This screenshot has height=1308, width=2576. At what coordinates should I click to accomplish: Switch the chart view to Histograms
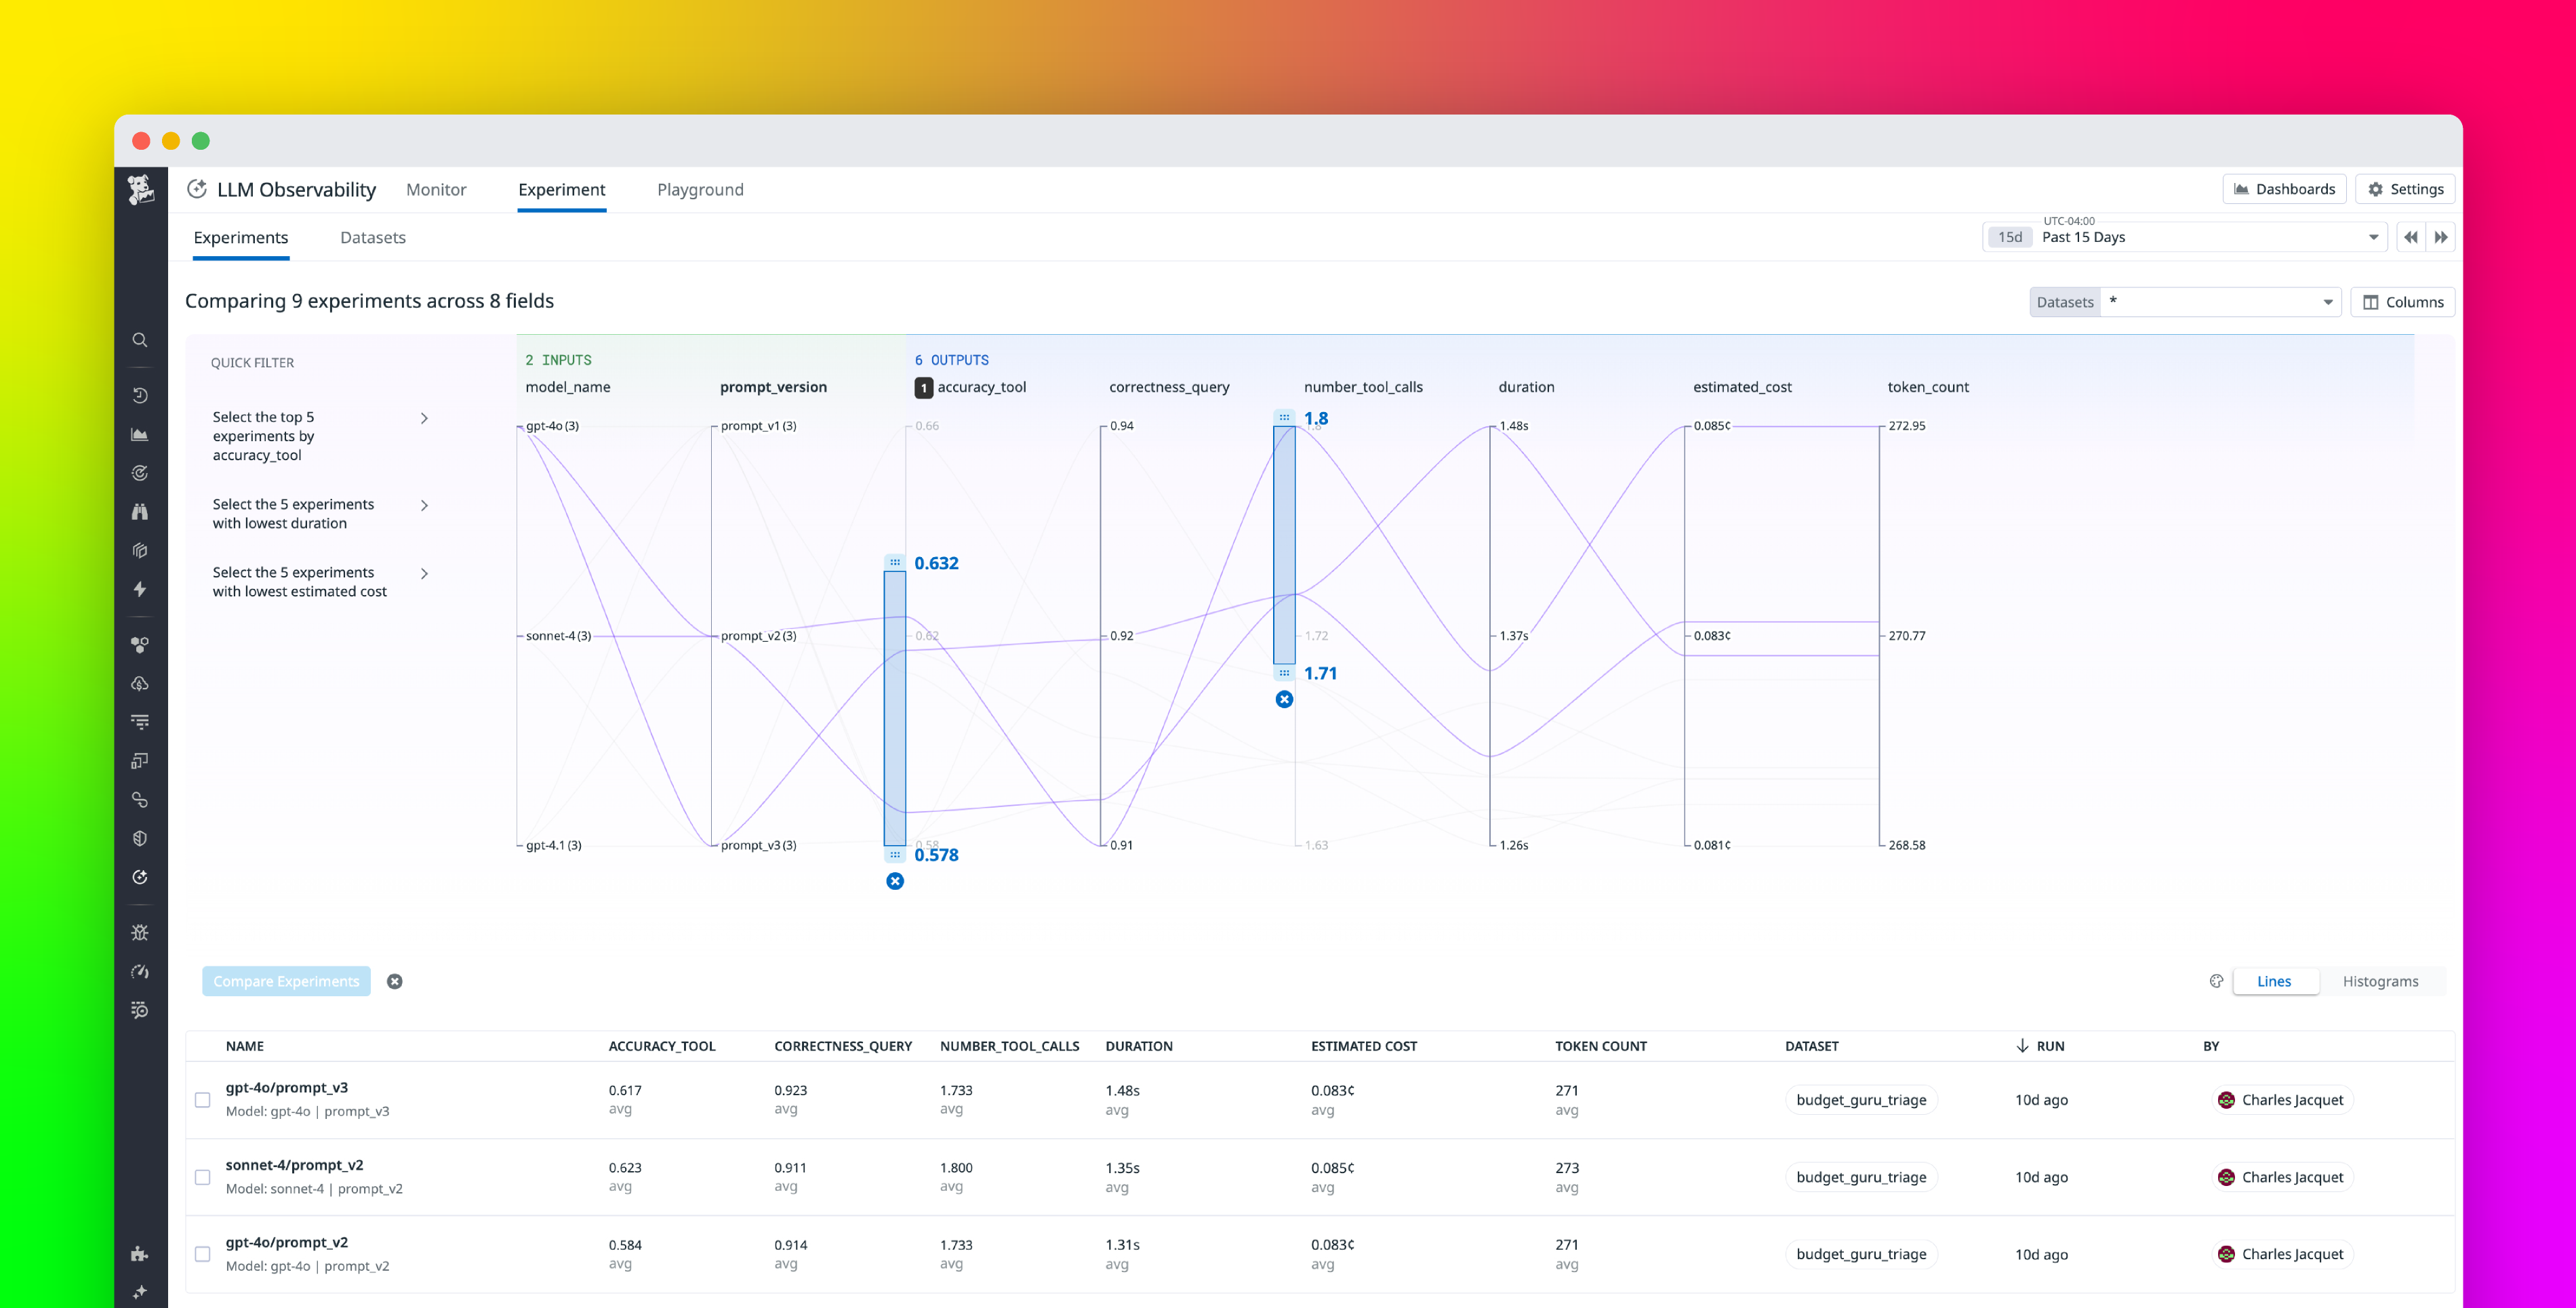[2381, 981]
